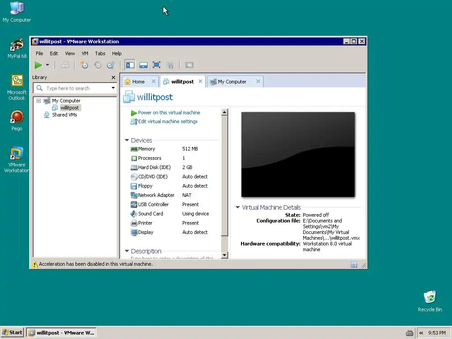Screen dimensions: 452x339
Task: Click the status bar message log icon
Action: tap(354, 265)
